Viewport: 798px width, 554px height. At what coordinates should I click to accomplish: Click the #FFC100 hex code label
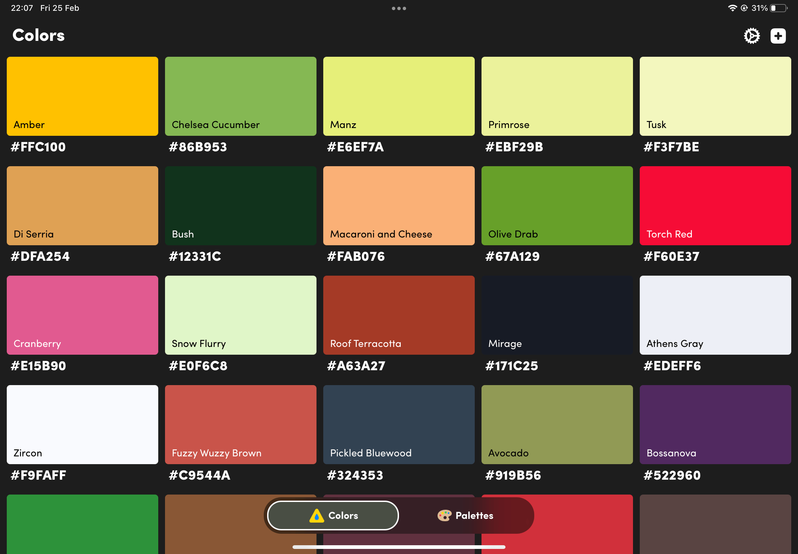pos(38,147)
